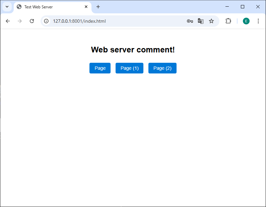Open a new tab with plus button
Viewport: 266px width, 207px height.
point(98,7)
